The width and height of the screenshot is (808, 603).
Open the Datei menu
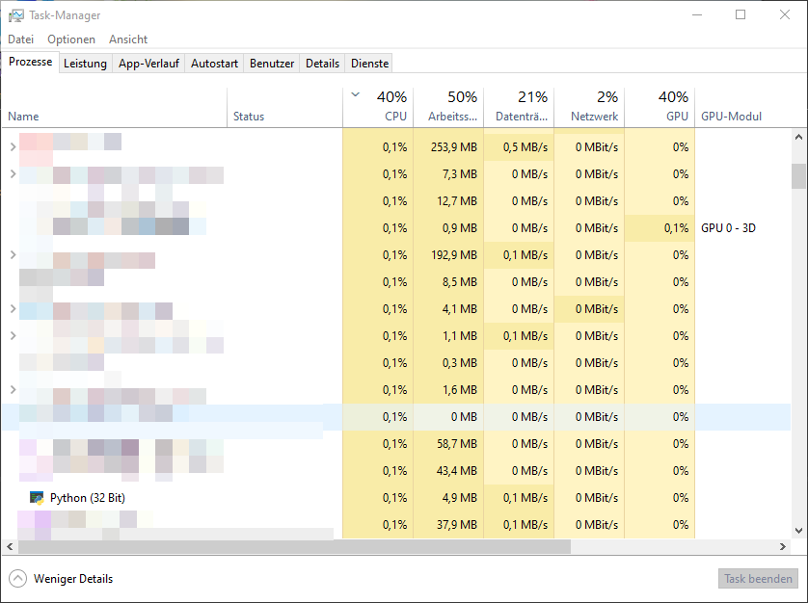[x=20, y=39]
